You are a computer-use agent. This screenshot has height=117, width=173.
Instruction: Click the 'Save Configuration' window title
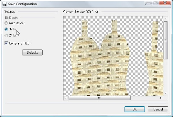22,4
